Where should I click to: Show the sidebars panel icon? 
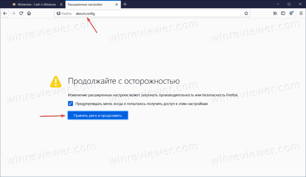click(x=283, y=13)
